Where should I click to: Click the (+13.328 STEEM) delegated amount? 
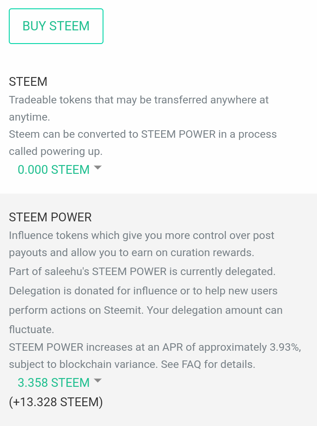pyautogui.click(x=56, y=402)
